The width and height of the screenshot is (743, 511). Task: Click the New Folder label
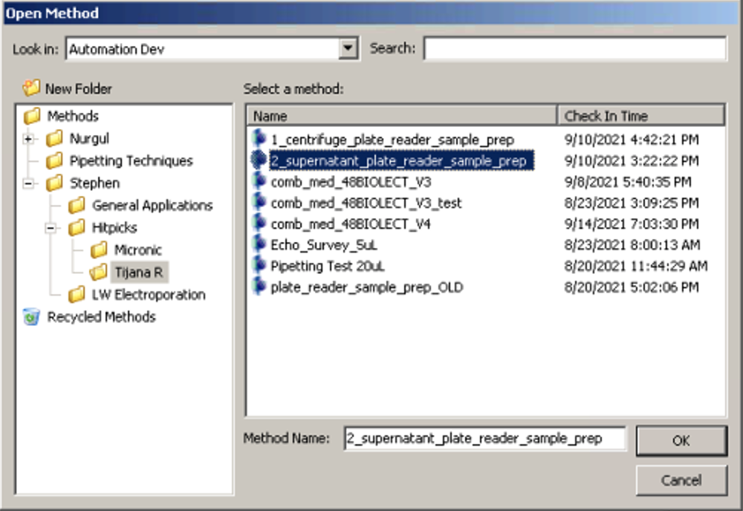(79, 88)
